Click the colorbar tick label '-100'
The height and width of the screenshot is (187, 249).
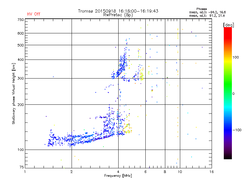point(237,130)
